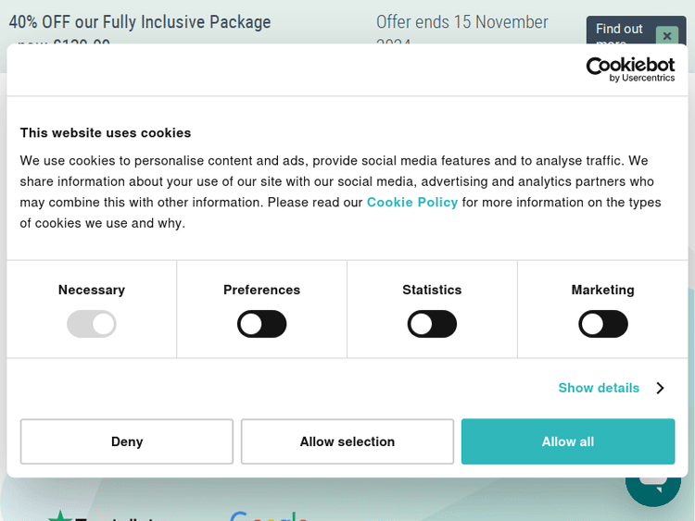Click the chevron arrow beside Show details
This screenshot has width=695, height=521.
pyautogui.click(x=660, y=388)
